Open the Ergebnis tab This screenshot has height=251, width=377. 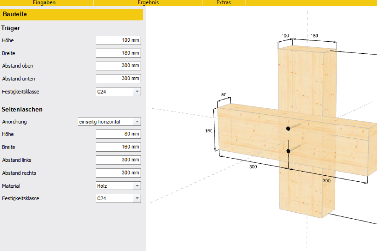[x=148, y=3]
